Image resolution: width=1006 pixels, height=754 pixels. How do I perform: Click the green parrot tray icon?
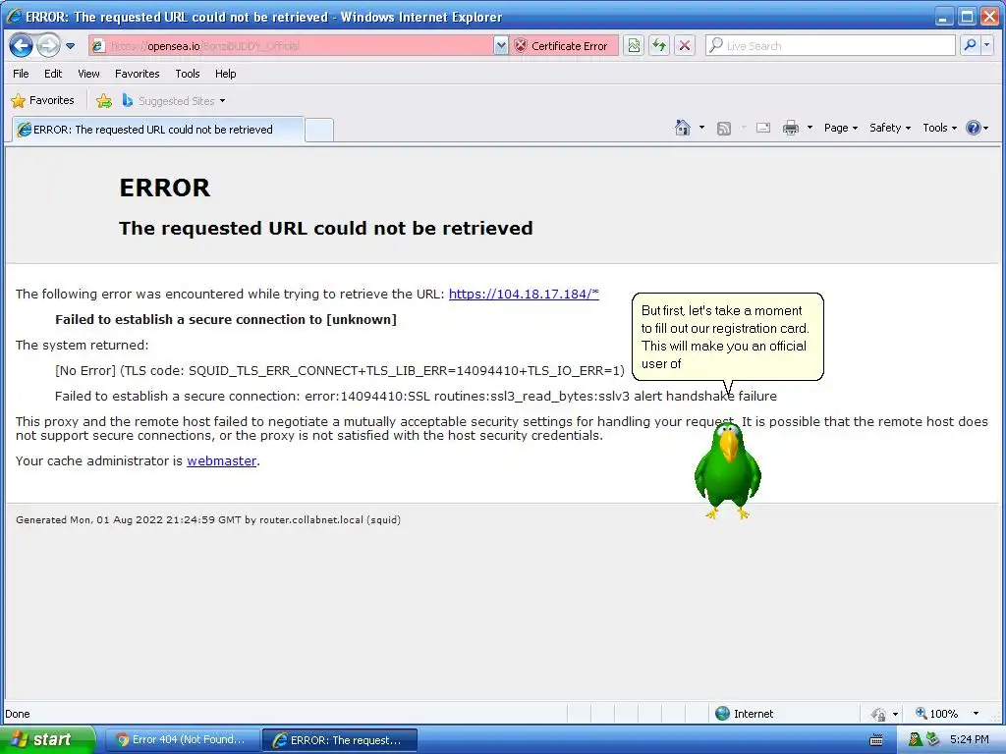pos(915,740)
